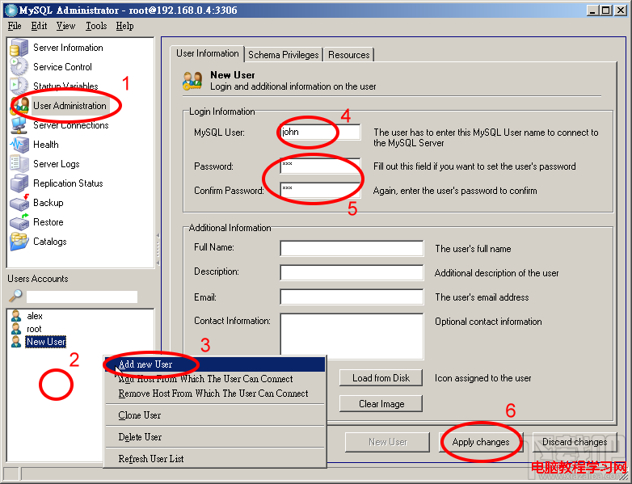Click the Discard changes button
The height and width of the screenshot is (484, 632).
(x=575, y=442)
